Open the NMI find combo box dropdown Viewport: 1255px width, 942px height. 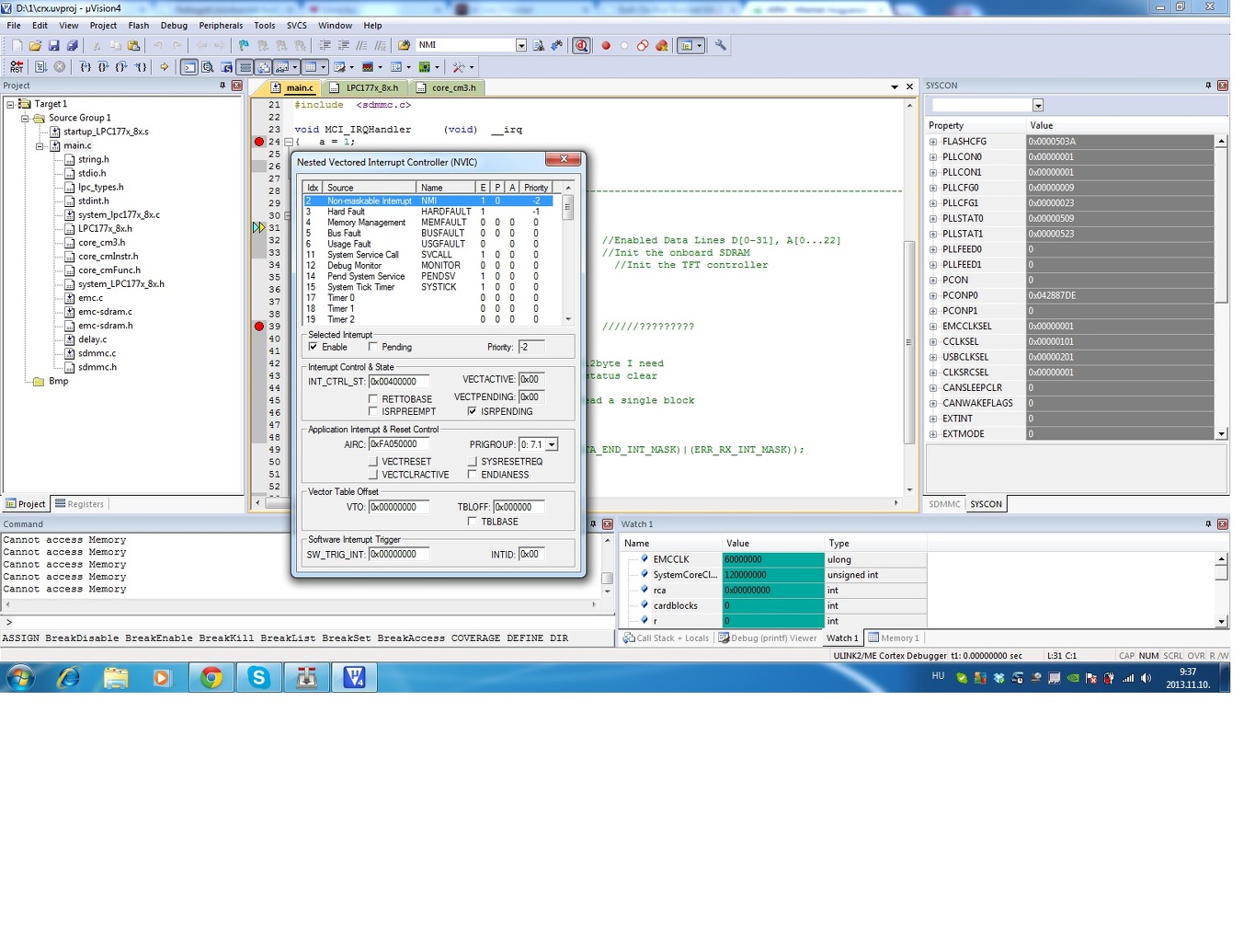[521, 45]
